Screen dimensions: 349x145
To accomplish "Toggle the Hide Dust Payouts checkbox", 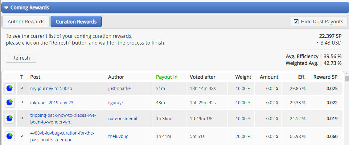I will click(x=296, y=22).
